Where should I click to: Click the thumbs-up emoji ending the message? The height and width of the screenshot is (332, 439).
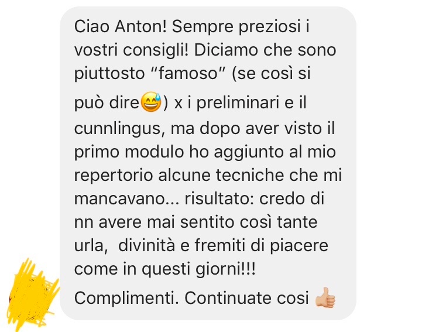325,297
